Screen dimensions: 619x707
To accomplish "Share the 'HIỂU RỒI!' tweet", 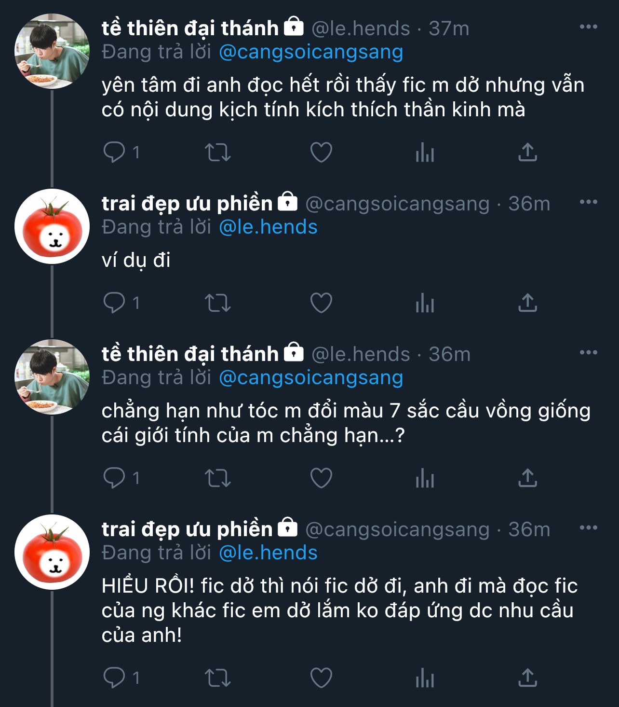I will (x=527, y=678).
